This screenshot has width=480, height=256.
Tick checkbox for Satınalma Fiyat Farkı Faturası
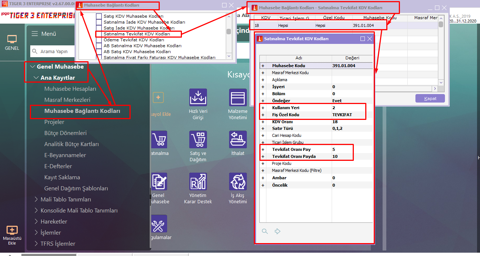coord(99,58)
